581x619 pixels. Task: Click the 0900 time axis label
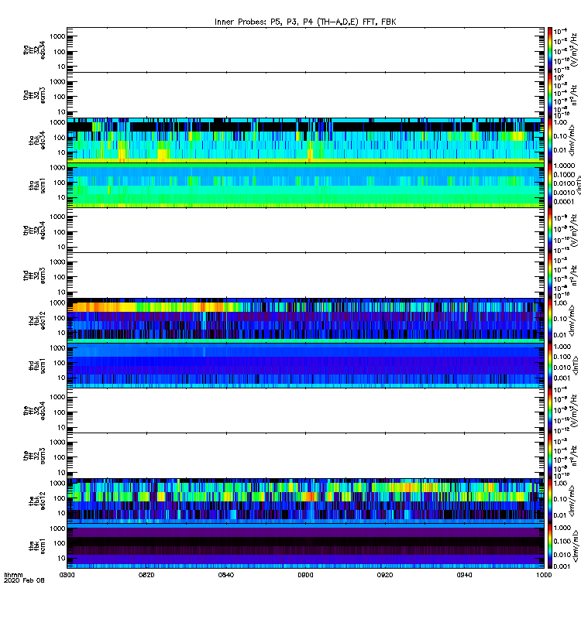coord(305,575)
